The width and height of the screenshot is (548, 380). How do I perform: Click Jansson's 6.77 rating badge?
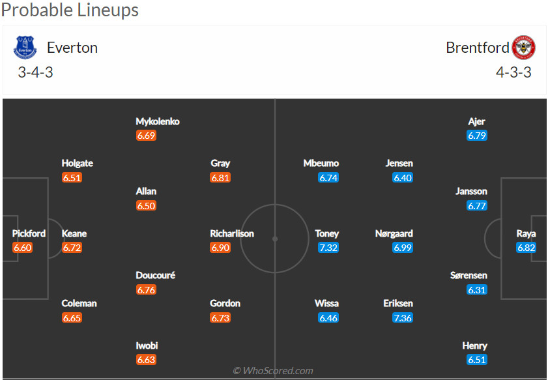(x=477, y=206)
